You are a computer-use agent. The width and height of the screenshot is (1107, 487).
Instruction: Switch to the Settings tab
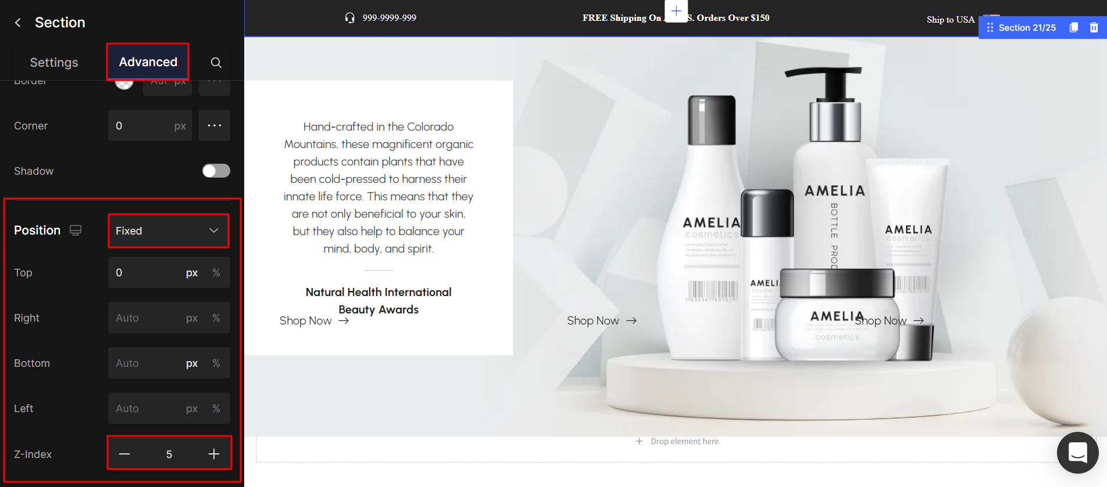54,62
